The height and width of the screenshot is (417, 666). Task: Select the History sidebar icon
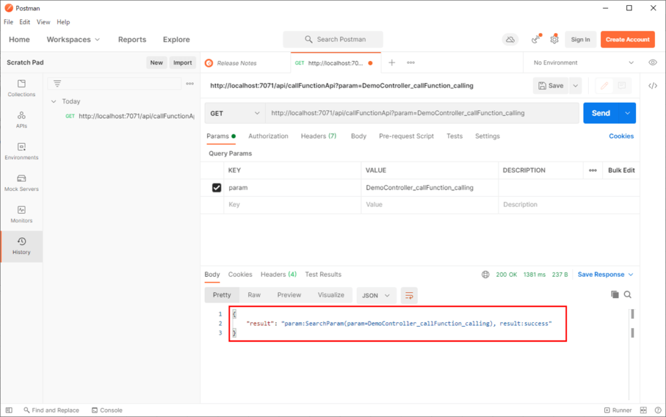coord(21,247)
